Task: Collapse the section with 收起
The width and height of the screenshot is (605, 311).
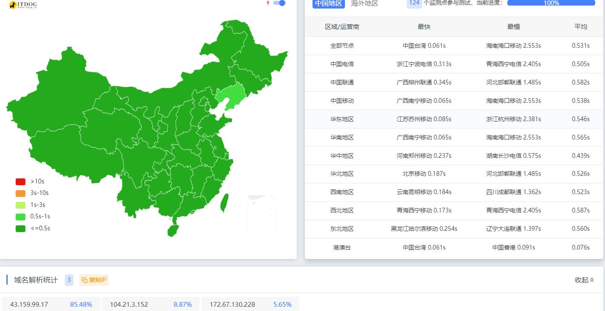Action: coord(584,280)
